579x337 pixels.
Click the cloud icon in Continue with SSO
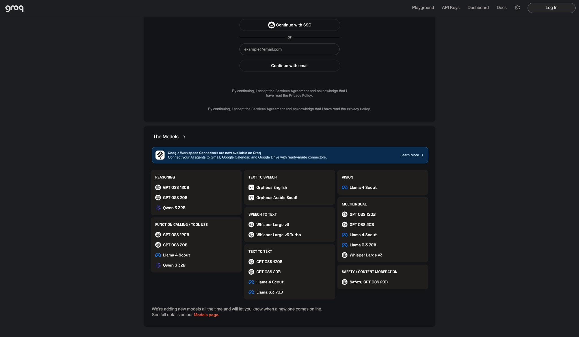271,25
